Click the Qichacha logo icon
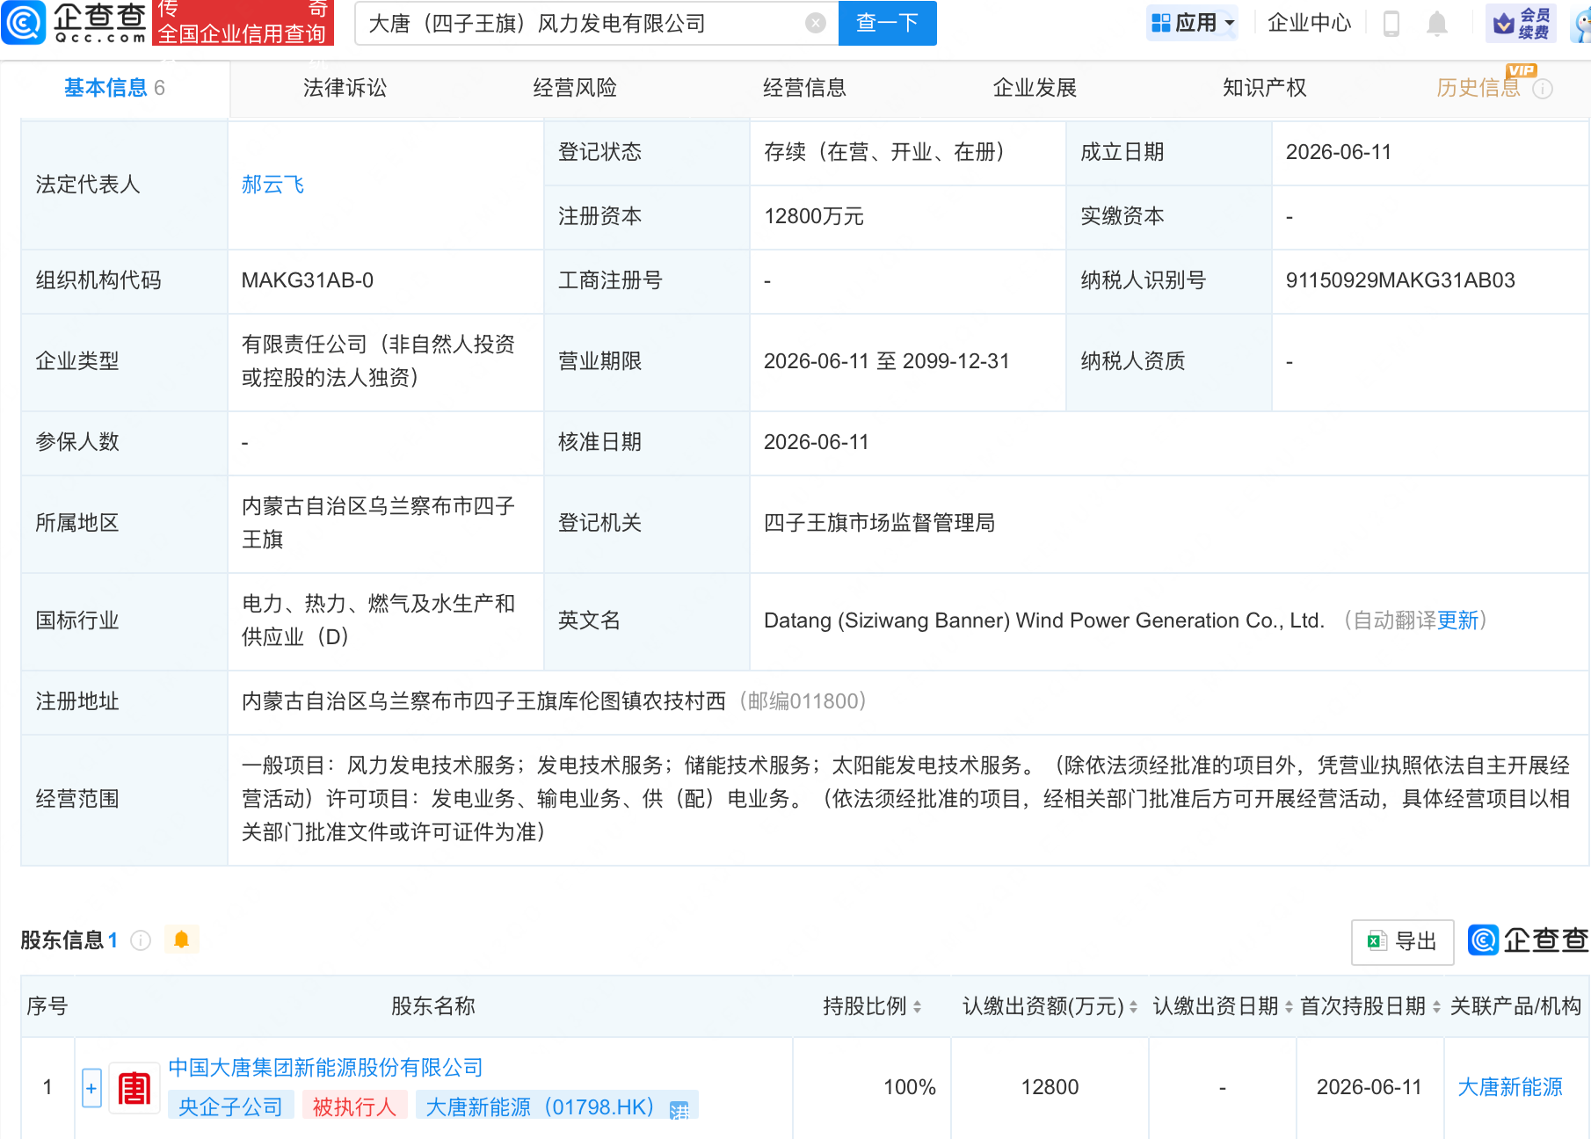The width and height of the screenshot is (1591, 1139). pos(24,22)
